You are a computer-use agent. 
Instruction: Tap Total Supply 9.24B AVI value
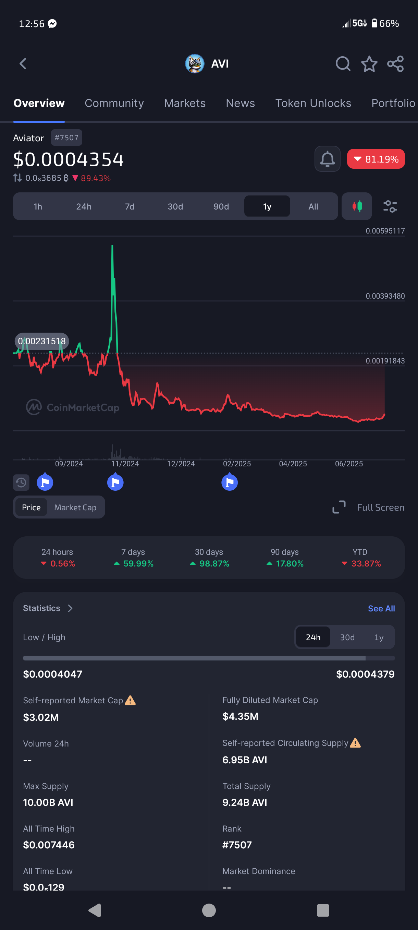245,802
